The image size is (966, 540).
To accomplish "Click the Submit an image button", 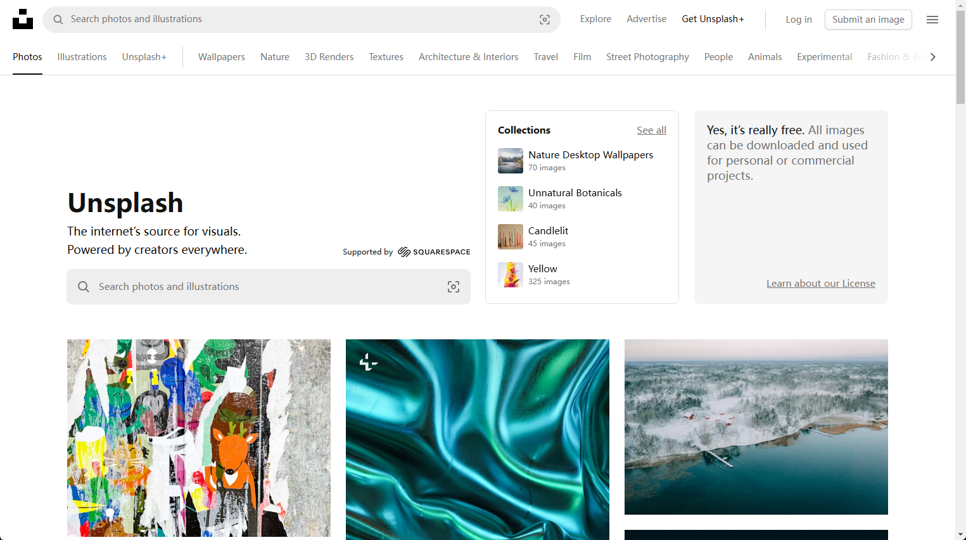I will click(x=868, y=20).
